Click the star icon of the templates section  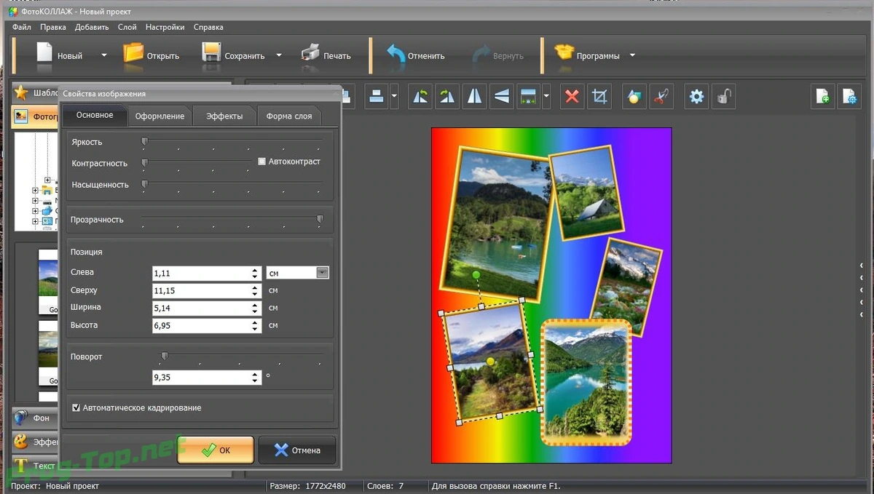pos(21,92)
